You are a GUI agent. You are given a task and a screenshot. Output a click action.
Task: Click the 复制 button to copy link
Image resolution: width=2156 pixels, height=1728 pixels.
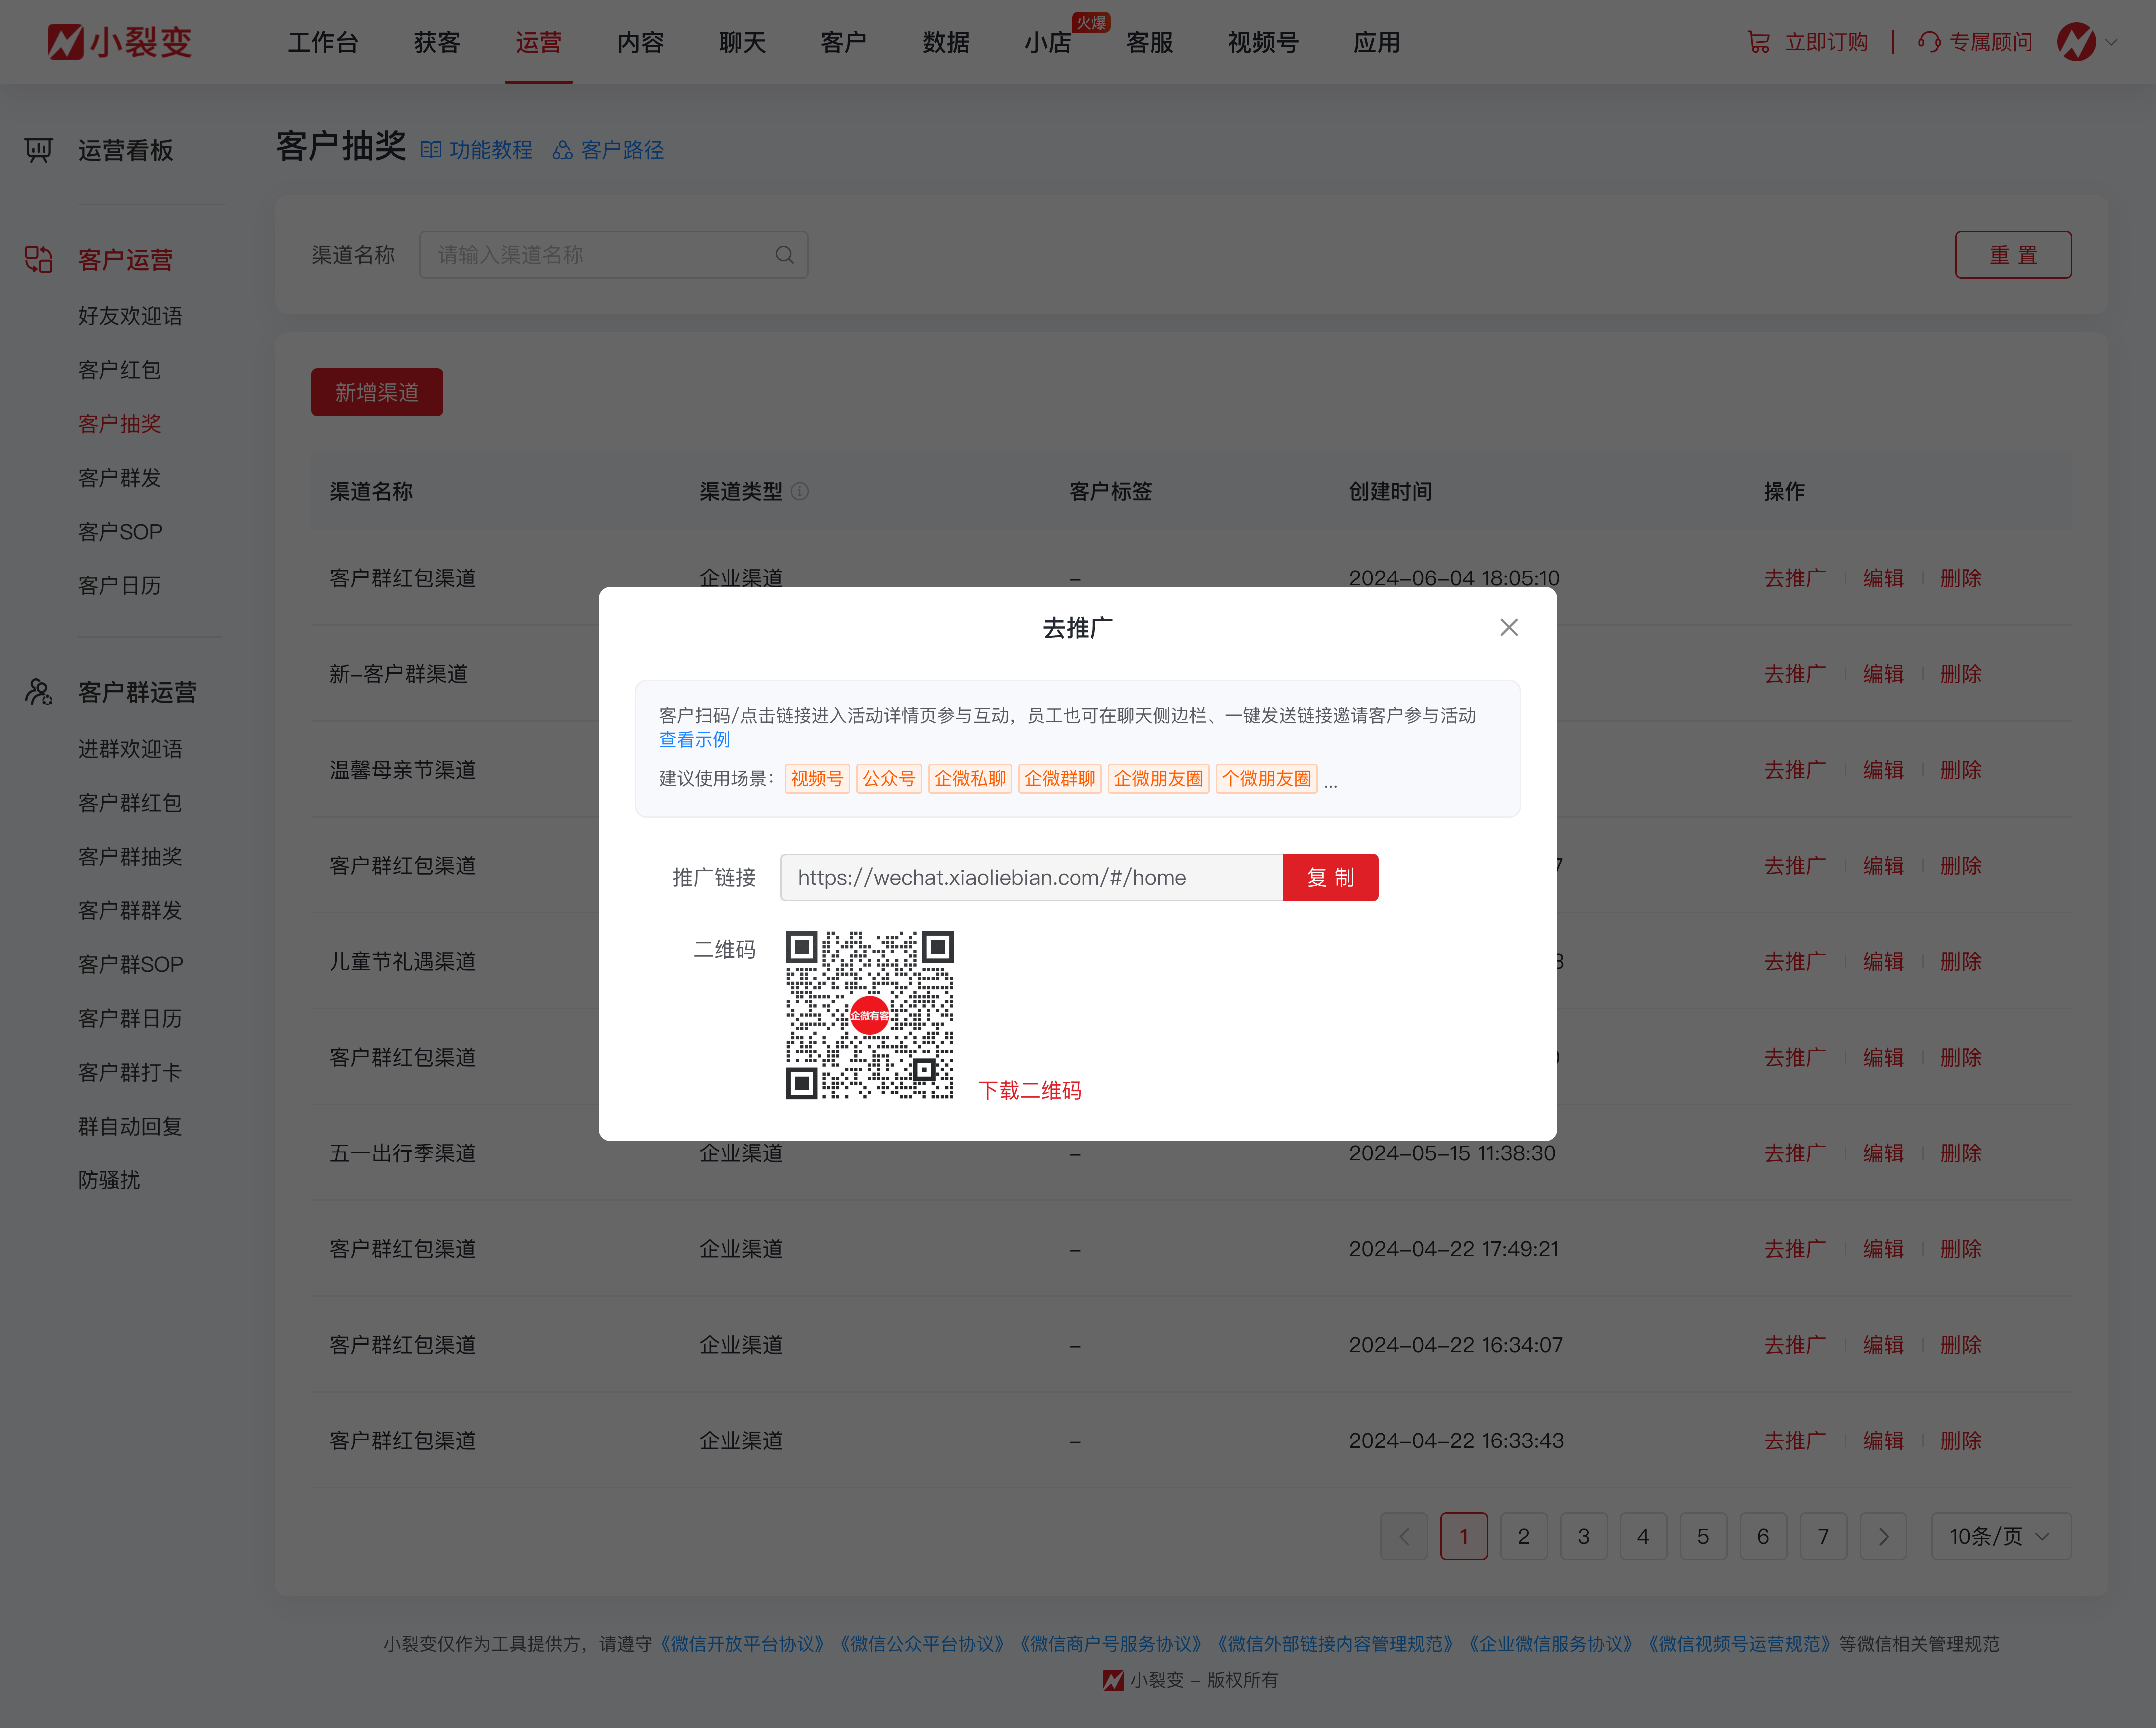tap(1330, 877)
